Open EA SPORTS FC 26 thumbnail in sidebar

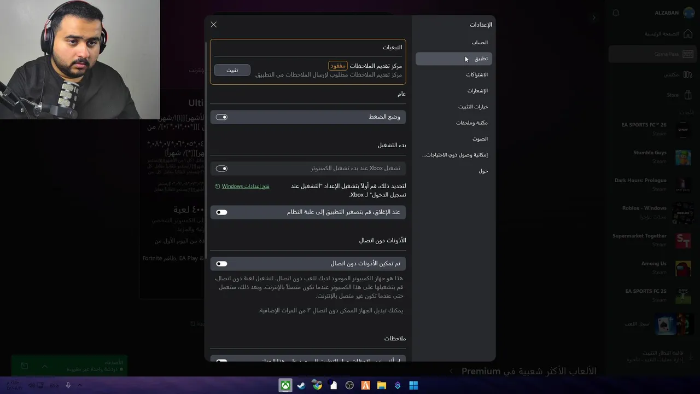[x=682, y=129]
